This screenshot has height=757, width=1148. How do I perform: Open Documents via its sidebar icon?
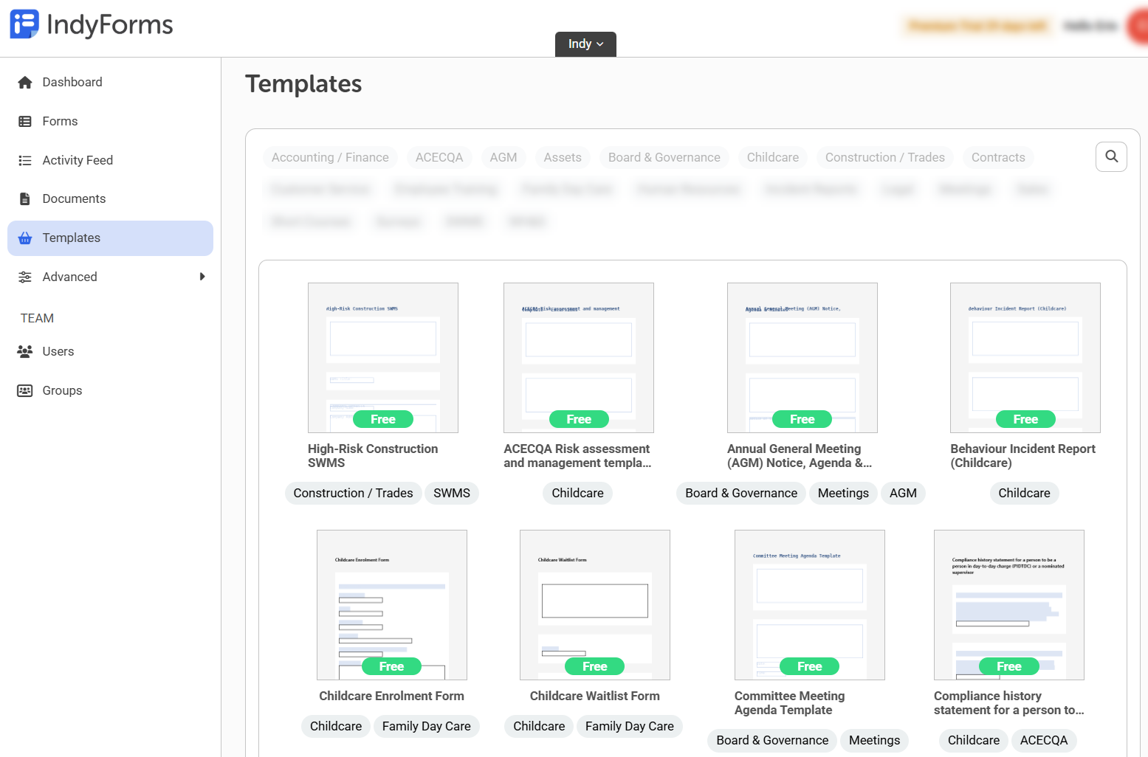point(25,198)
